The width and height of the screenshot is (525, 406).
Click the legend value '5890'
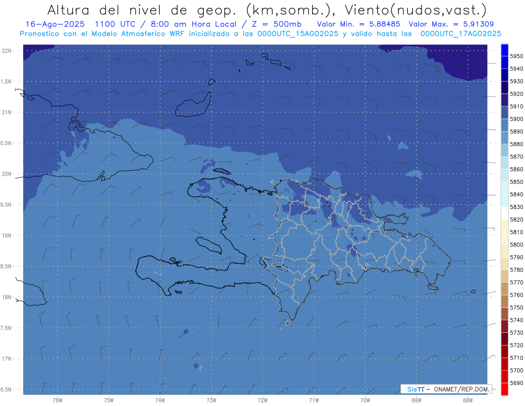coord(517,131)
